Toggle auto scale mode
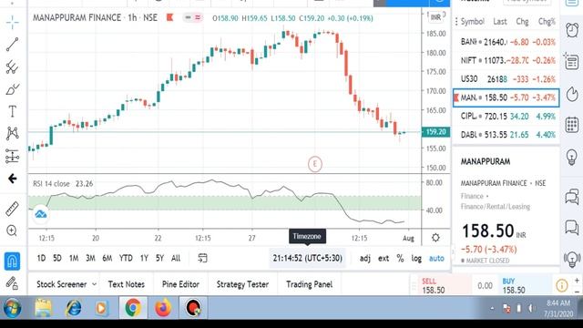The height and width of the screenshot is (328, 583). (x=436, y=258)
